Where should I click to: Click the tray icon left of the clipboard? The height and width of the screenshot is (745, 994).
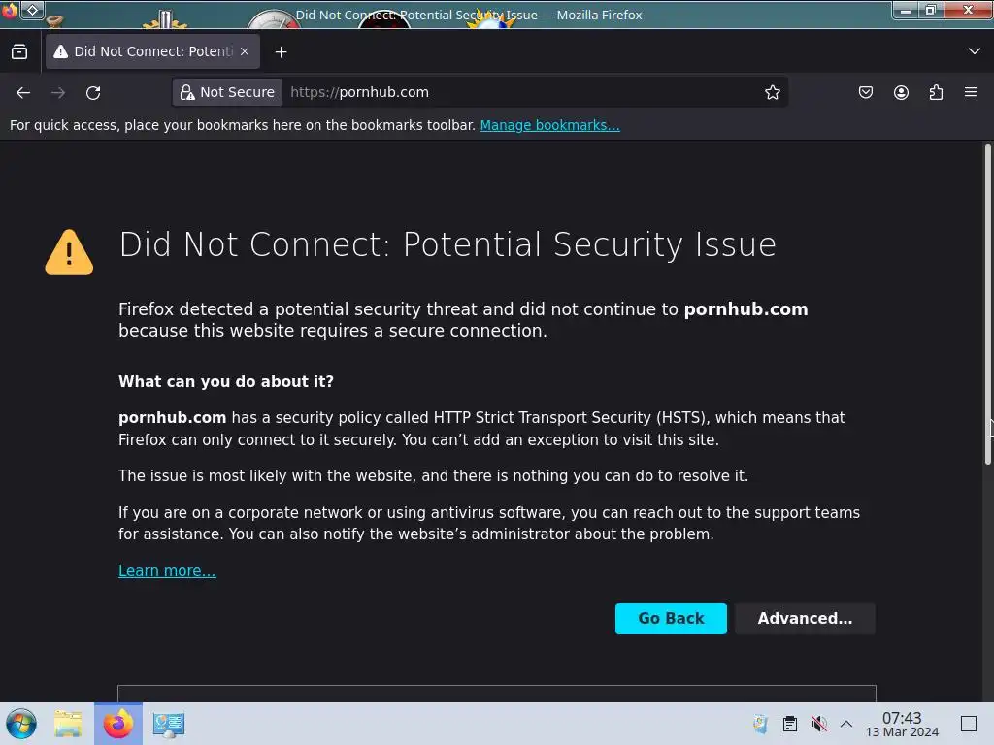[760, 724]
